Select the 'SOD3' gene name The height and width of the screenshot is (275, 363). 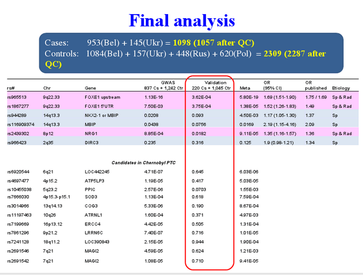tap(91, 197)
